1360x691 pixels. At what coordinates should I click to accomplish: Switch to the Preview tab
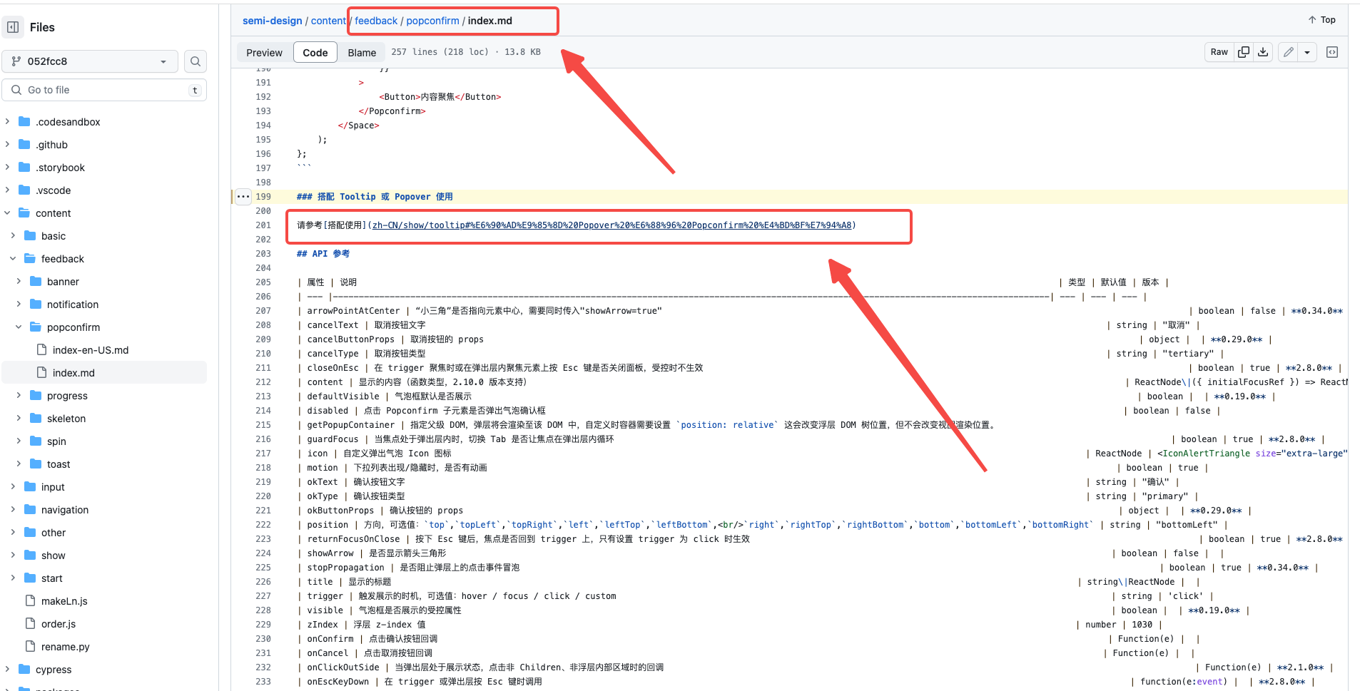(264, 51)
